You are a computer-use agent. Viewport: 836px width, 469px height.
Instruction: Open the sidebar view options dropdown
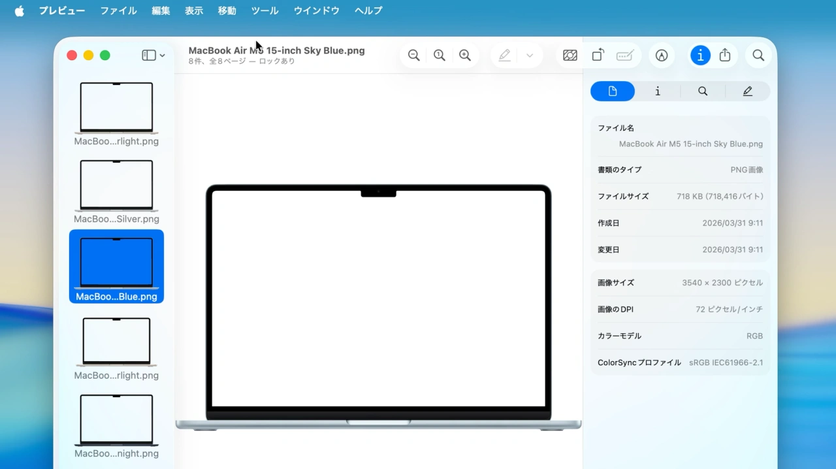pyautogui.click(x=153, y=55)
